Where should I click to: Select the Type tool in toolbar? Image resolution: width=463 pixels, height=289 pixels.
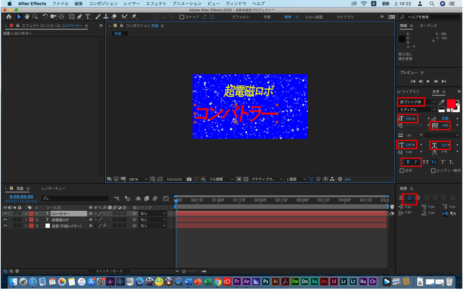88,17
